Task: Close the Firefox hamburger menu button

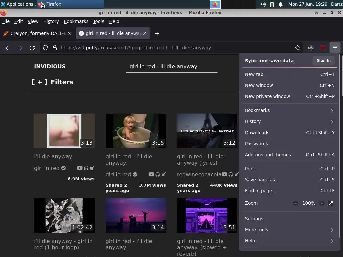Action: 335,48
